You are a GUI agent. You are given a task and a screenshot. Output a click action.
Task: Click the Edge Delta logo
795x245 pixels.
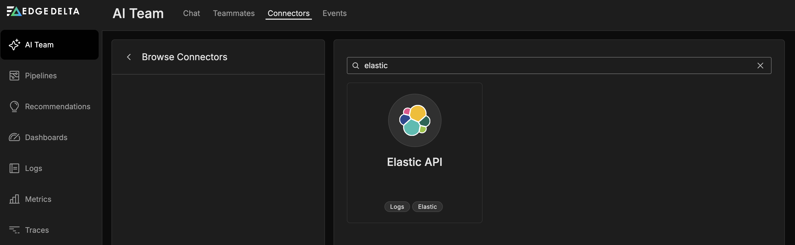coord(43,11)
